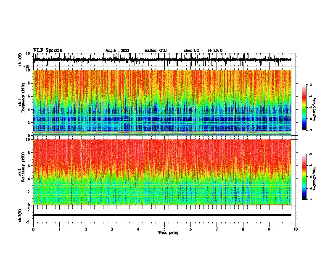Click the '4' kHz tick on ch.2 frequency axis
This screenshot has width=333, height=257.
29,179
